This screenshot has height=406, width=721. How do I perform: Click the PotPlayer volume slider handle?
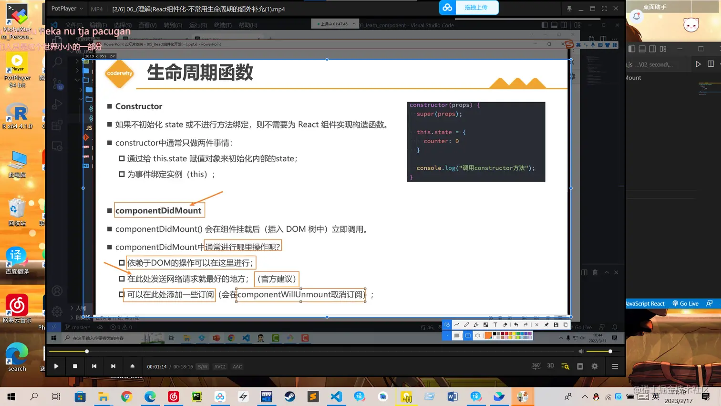(x=610, y=352)
